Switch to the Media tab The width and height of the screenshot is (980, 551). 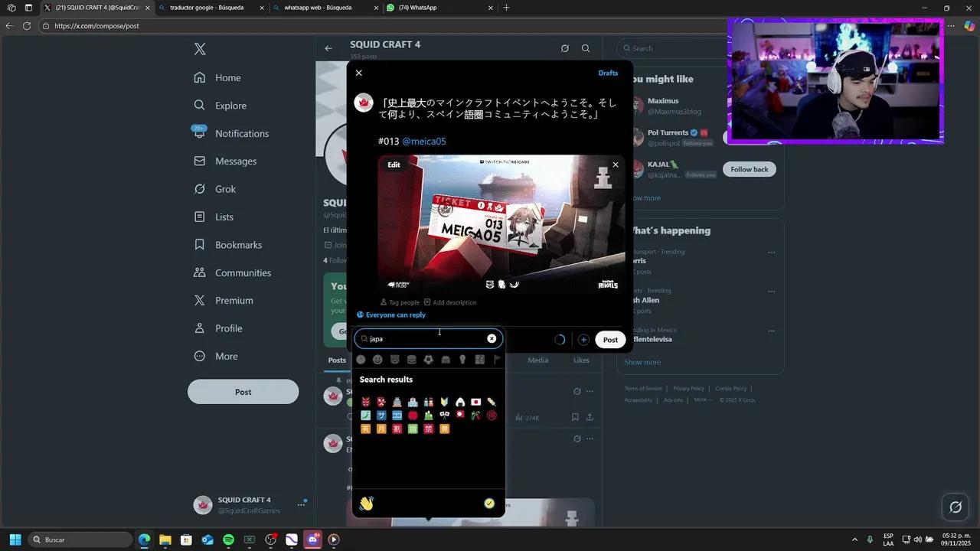click(537, 360)
